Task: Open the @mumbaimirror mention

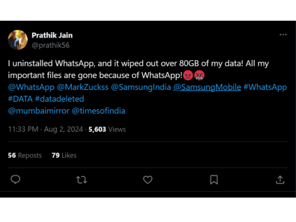Action: 38,111
